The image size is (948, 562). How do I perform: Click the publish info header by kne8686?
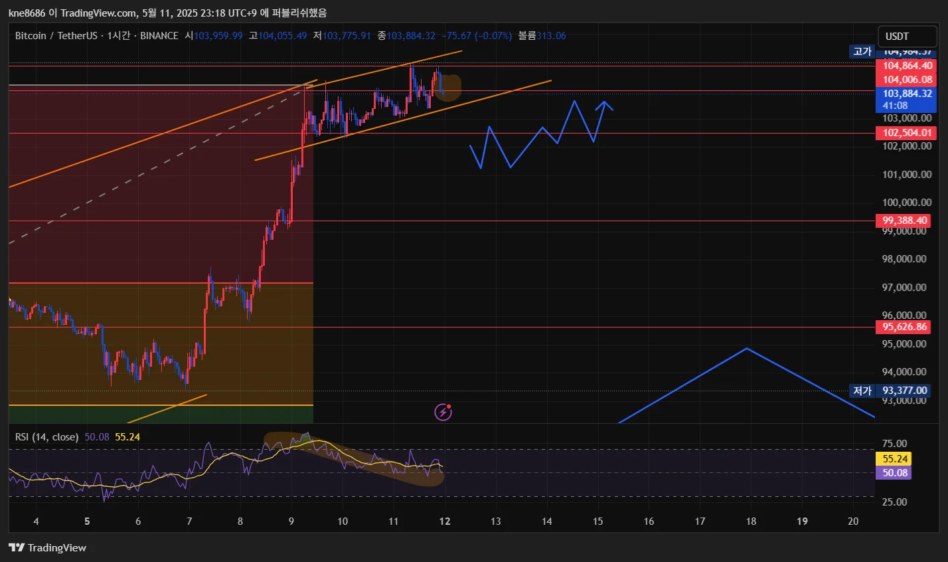pyautogui.click(x=168, y=13)
